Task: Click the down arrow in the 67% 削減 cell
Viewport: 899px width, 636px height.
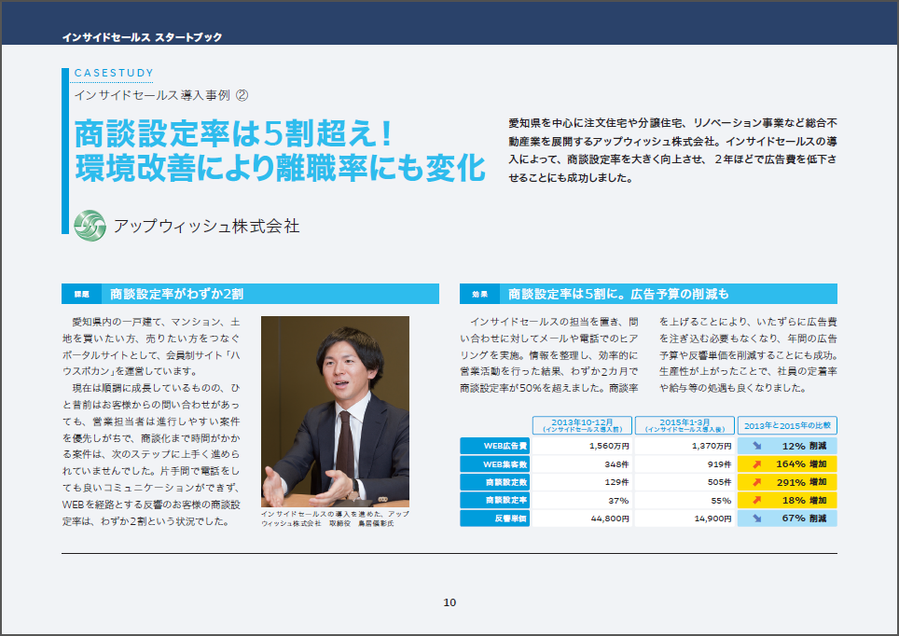Action: point(757,518)
